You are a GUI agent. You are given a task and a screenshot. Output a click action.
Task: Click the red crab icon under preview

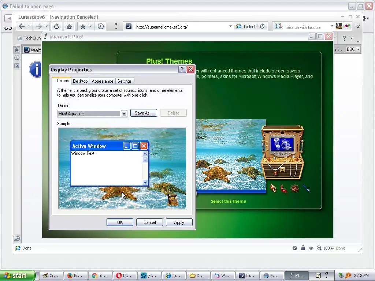284,189
